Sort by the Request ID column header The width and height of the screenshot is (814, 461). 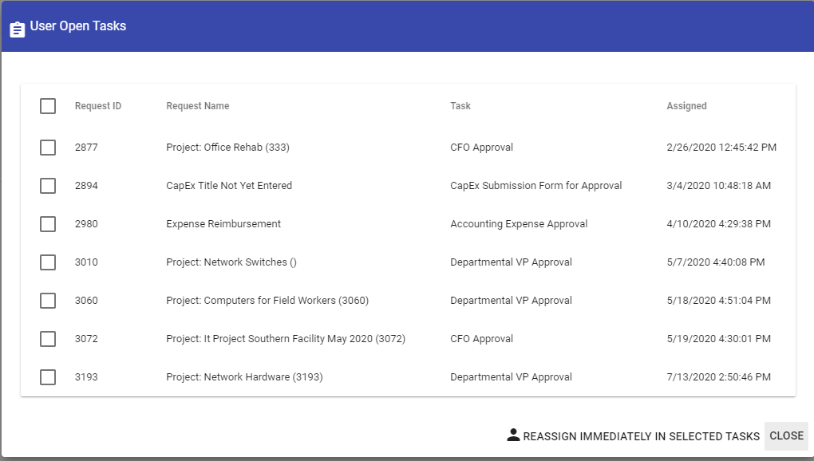(x=98, y=106)
